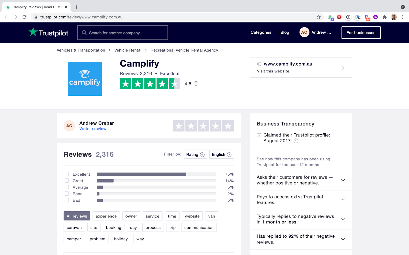This screenshot has height=255, width=409.
Task: Click the Excellent 75% rating bar
Action: point(156,174)
